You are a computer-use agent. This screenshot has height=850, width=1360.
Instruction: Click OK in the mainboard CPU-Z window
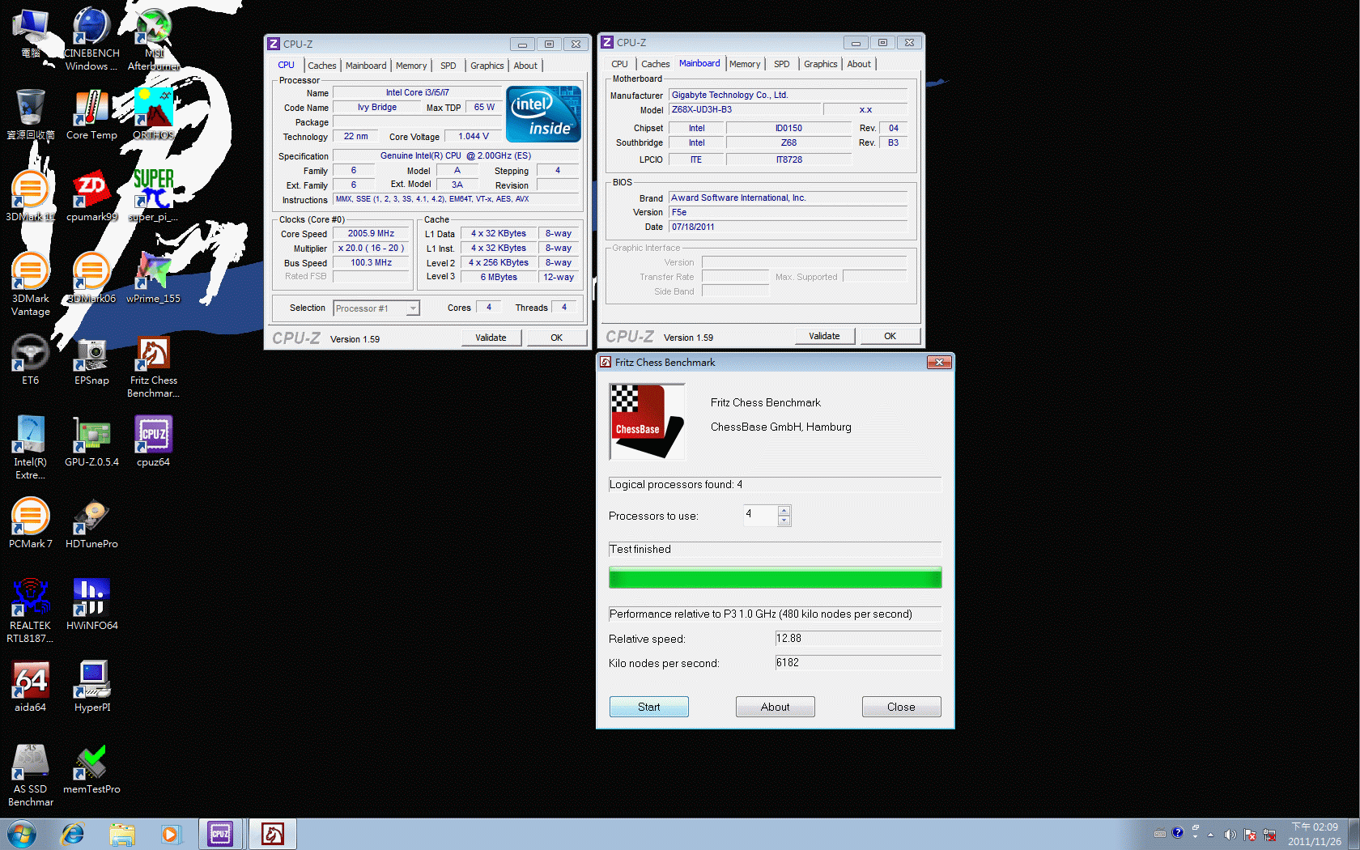890,336
